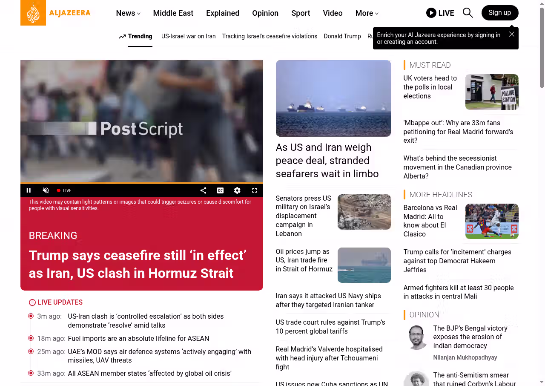Open the search magnifier icon
The height and width of the screenshot is (386, 545).
point(468,13)
